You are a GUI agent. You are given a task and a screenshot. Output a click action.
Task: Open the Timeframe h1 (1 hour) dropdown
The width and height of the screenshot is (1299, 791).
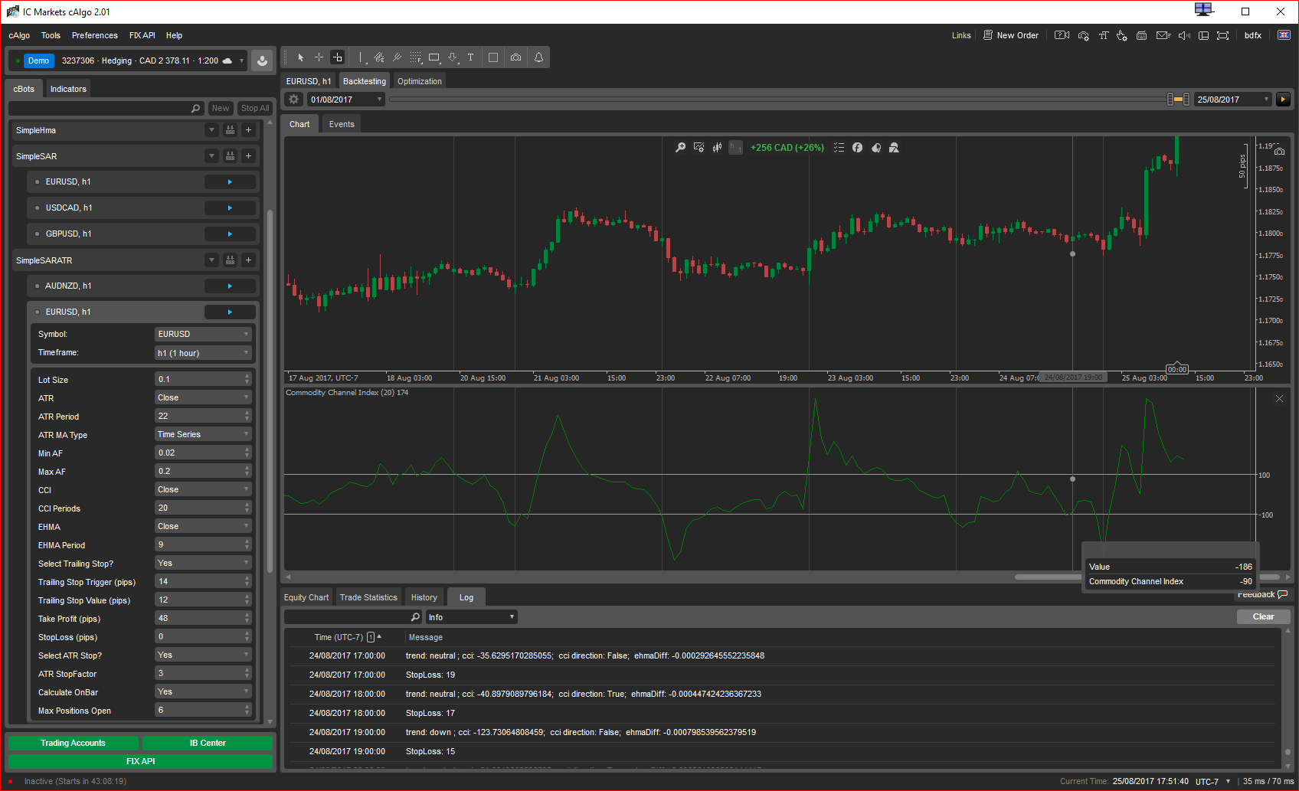click(x=203, y=353)
